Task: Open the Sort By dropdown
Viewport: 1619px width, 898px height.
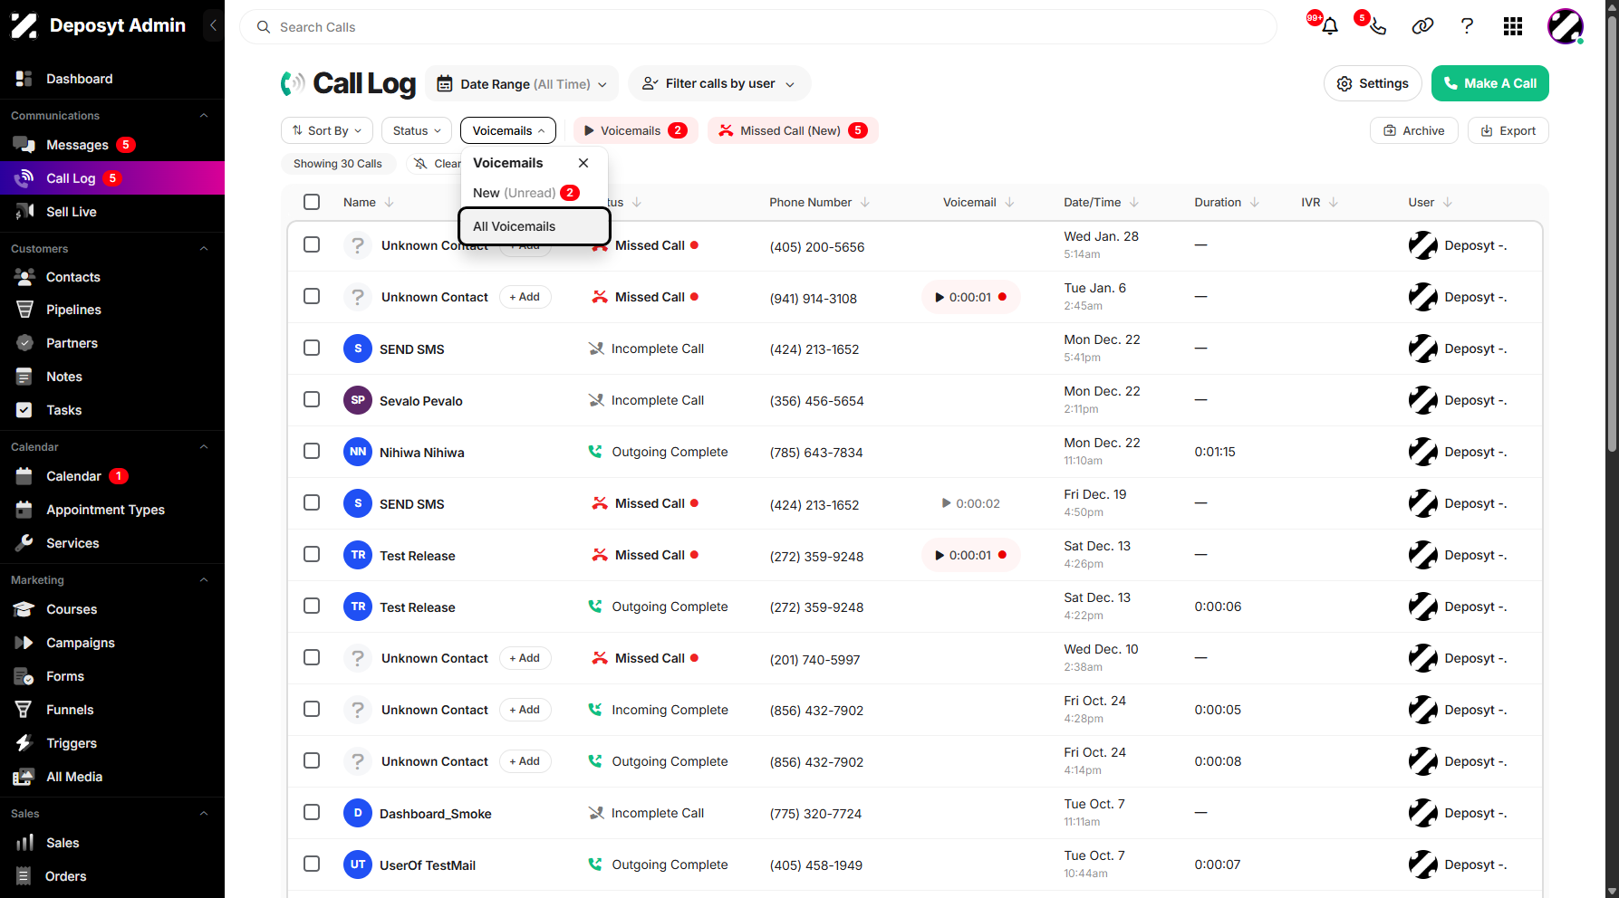Action: tap(327, 130)
